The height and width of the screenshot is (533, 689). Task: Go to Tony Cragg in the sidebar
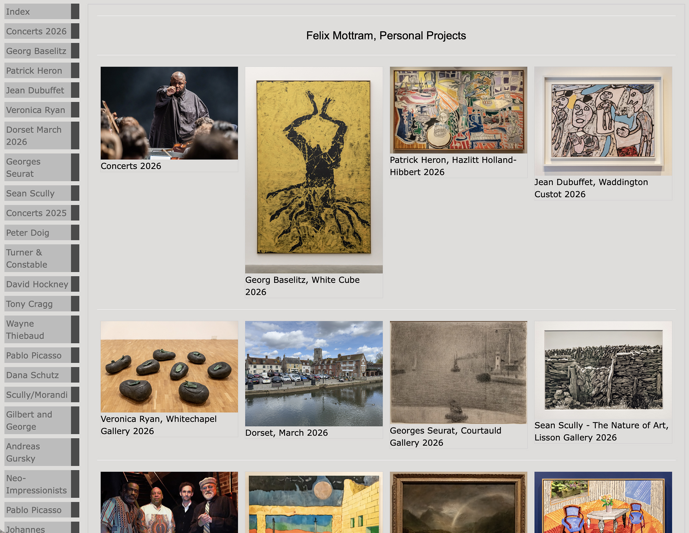[x=42, y=304]
